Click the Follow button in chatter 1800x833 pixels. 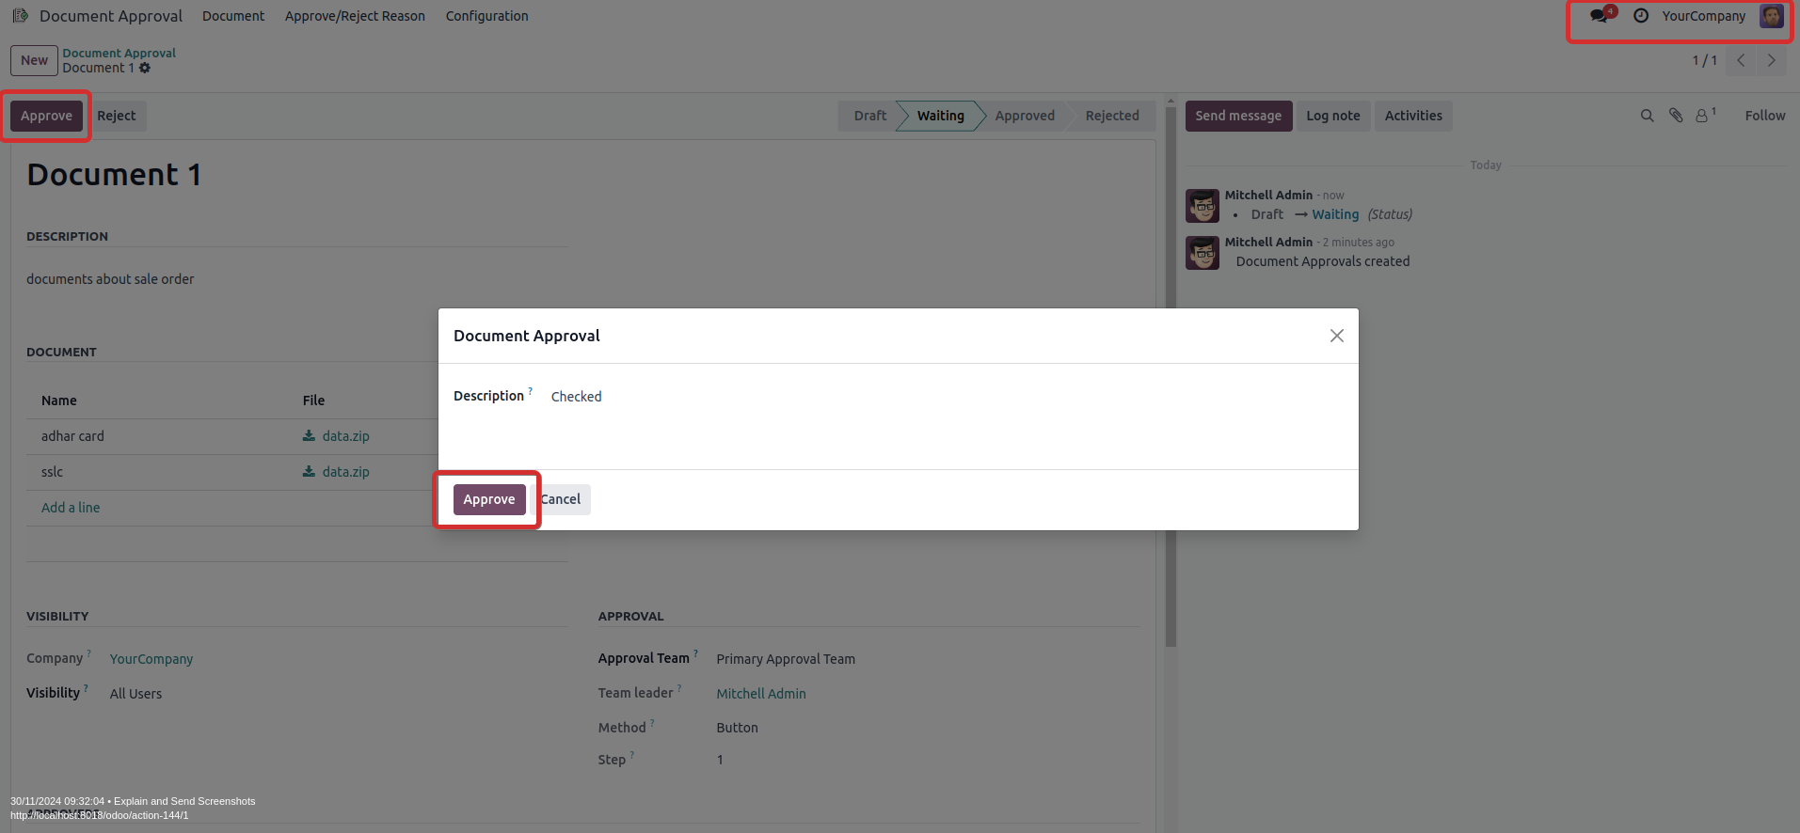point(1764,116)
